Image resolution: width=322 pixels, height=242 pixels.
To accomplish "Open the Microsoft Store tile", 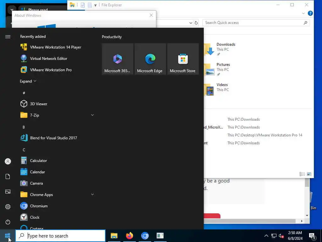I will (183, 59).
